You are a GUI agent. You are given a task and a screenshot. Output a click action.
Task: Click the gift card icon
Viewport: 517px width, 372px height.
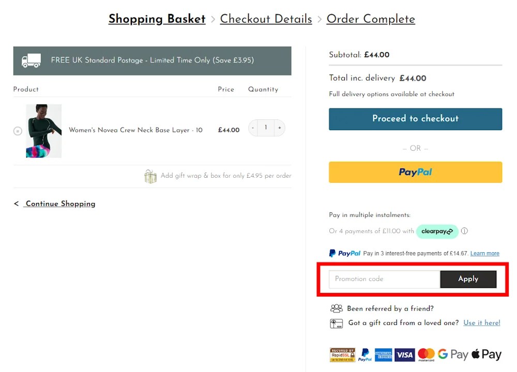pyautogui.click(x=336, y=323)
